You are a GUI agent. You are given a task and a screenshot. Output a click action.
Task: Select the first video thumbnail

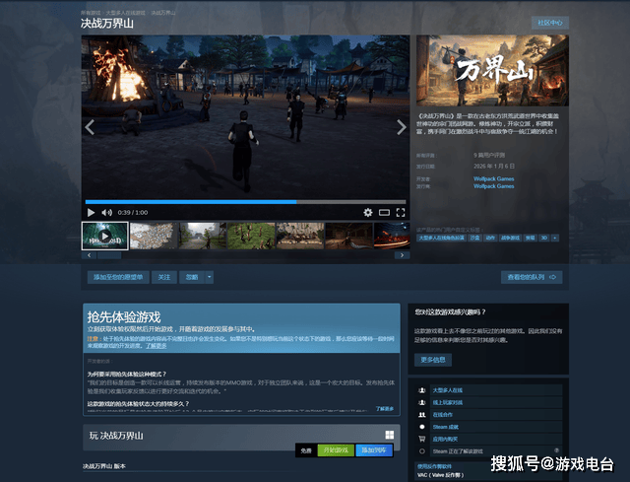tap(104, 235)
